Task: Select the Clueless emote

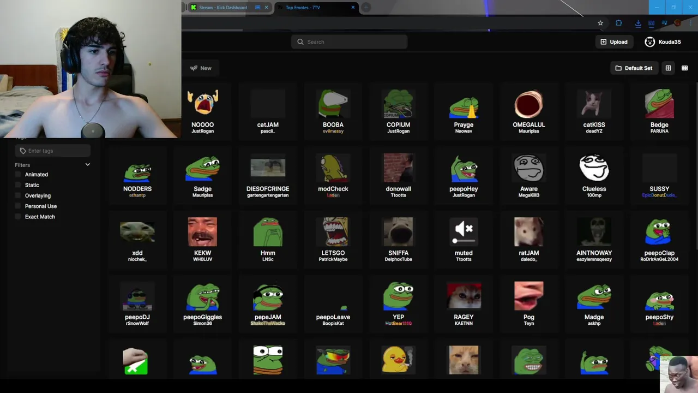Action: point(594,175)
